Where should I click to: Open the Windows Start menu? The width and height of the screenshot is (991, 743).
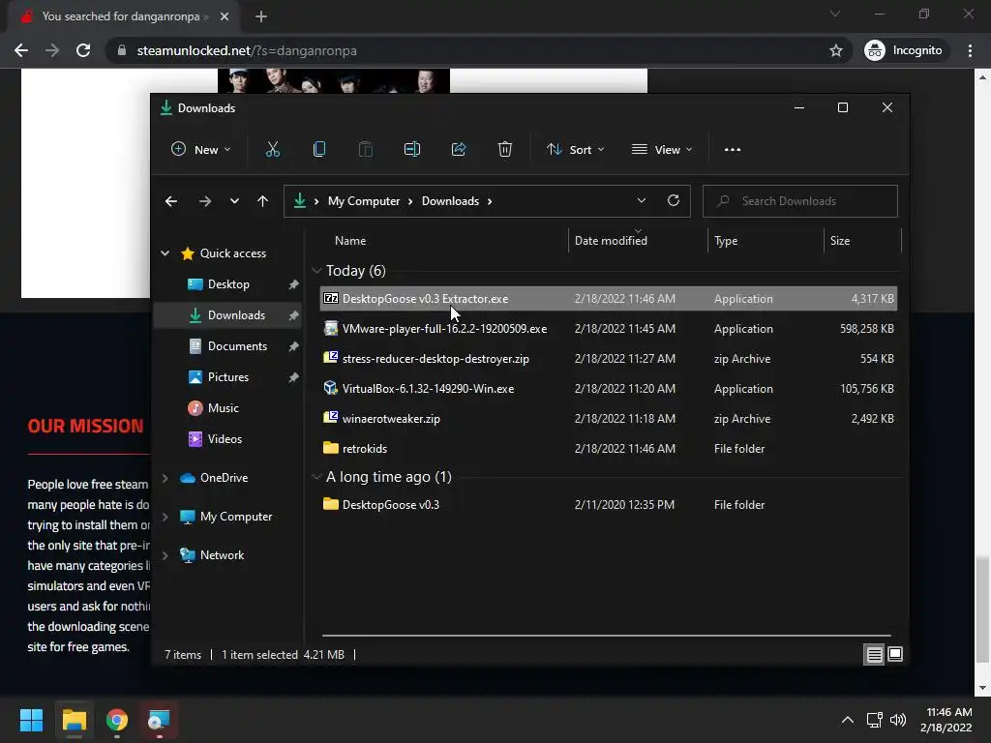click(31, 720)
